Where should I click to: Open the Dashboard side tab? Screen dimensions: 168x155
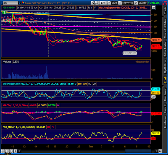pyautogui.click(x=165, y=95)
